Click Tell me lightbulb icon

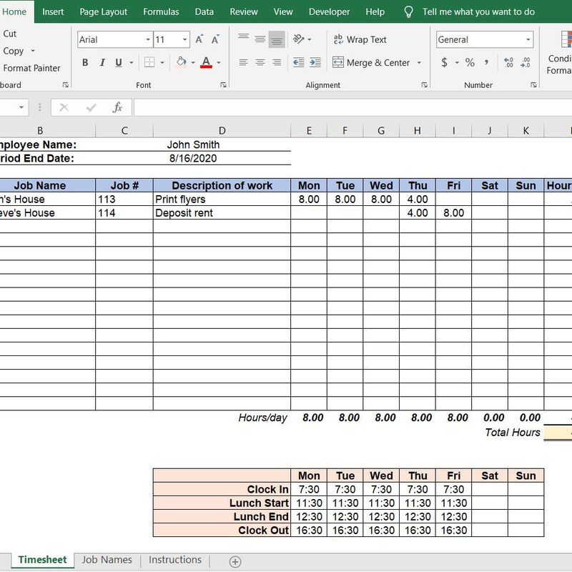[x=408, y=12]
